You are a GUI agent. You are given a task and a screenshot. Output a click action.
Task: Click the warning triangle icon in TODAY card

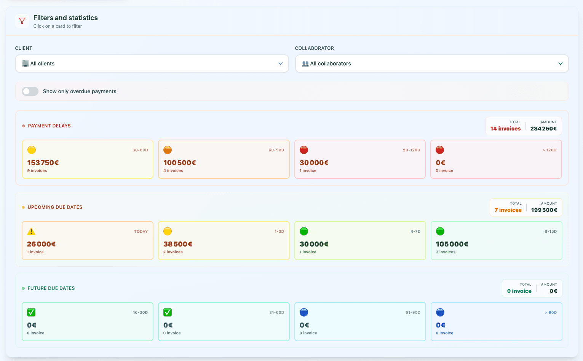31,231
